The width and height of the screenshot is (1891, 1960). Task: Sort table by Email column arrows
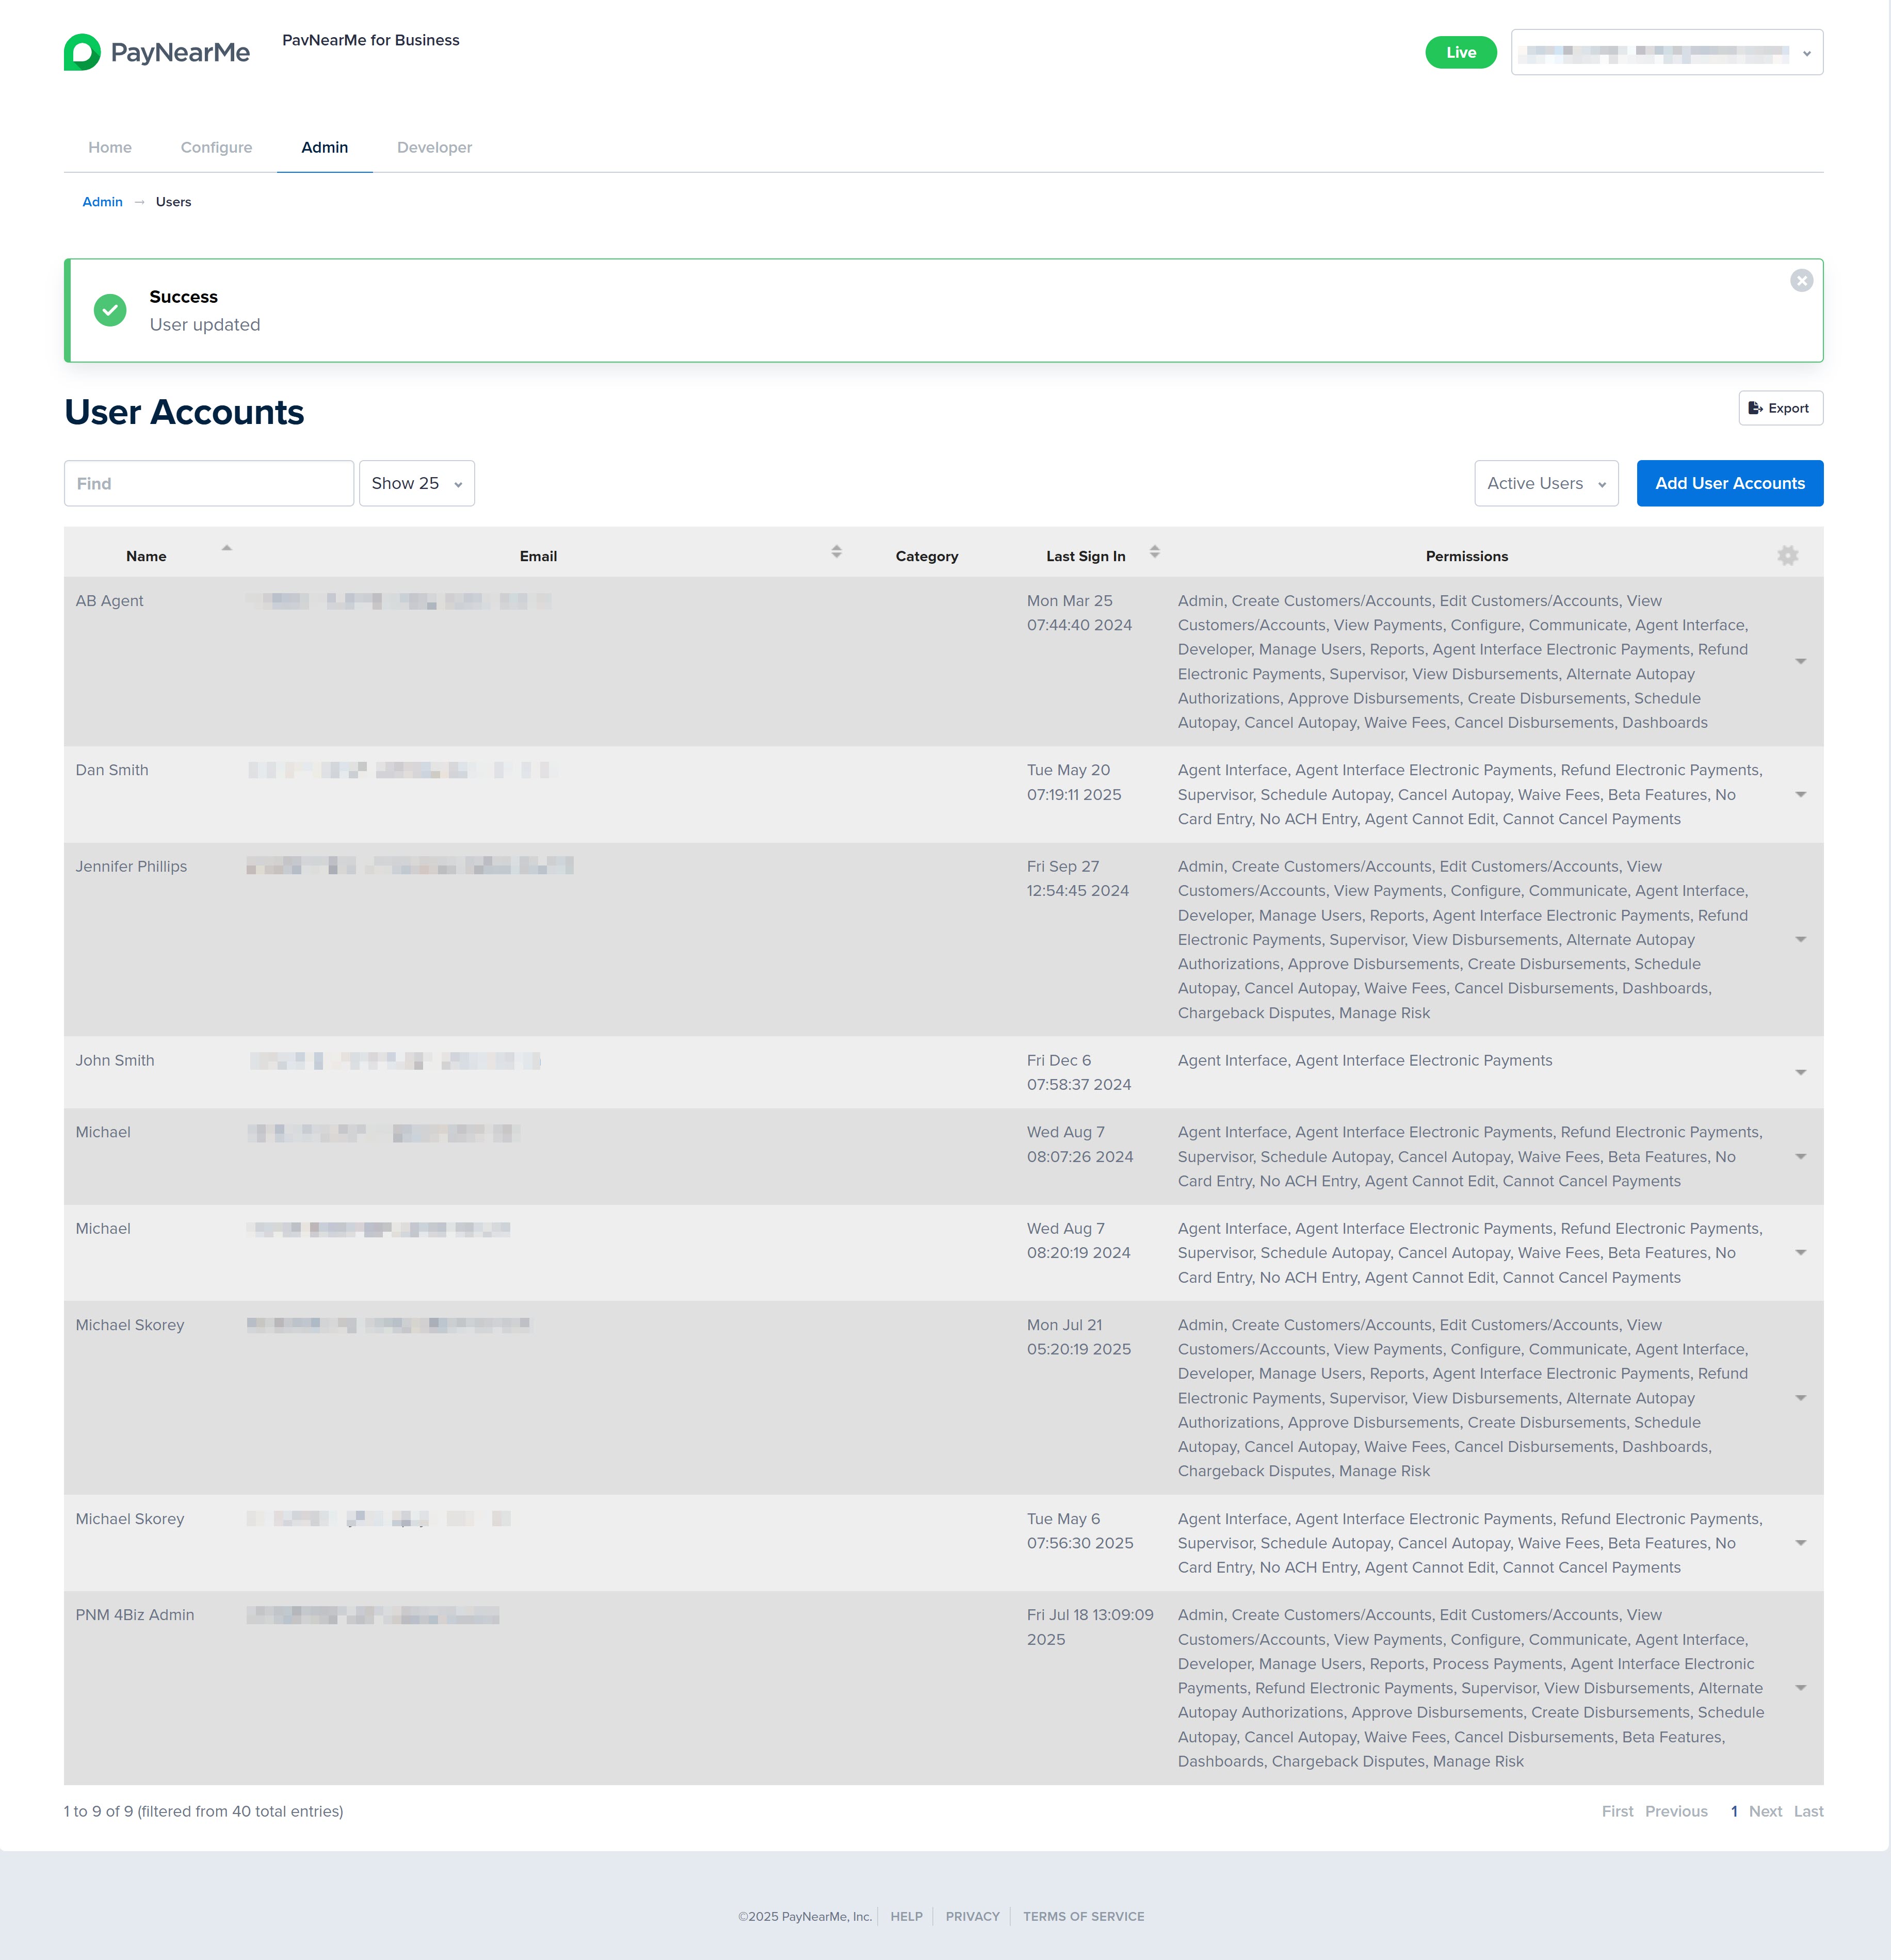pos(836,552)
